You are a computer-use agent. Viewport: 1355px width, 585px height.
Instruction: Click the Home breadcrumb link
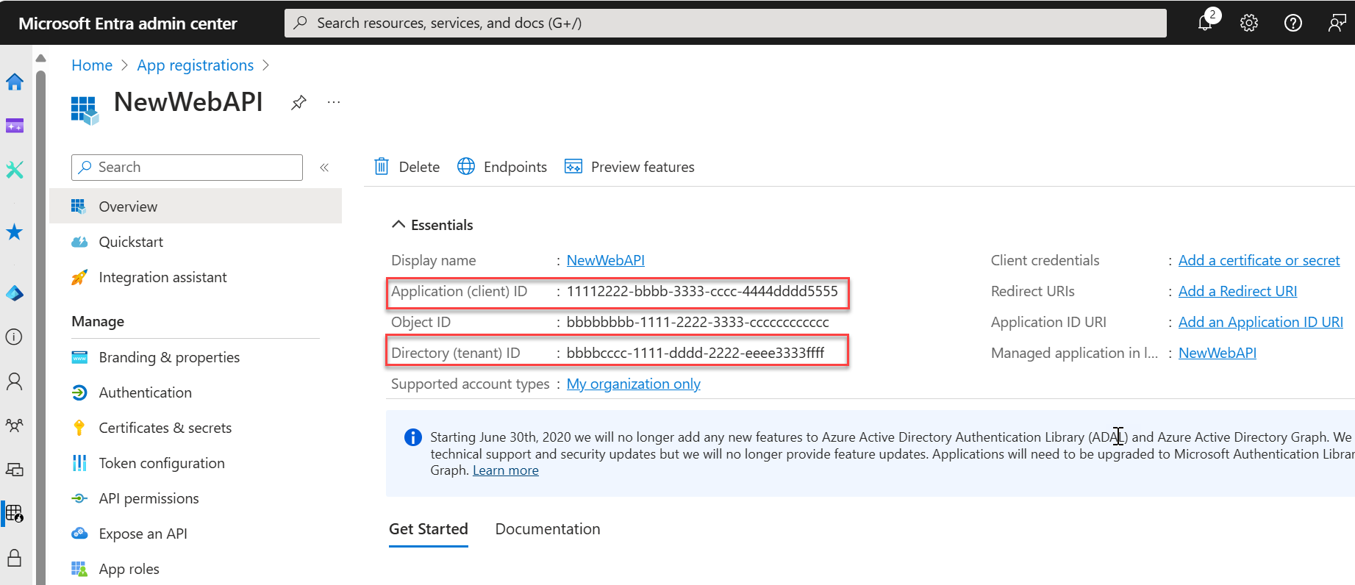click(x=92, y=65)
